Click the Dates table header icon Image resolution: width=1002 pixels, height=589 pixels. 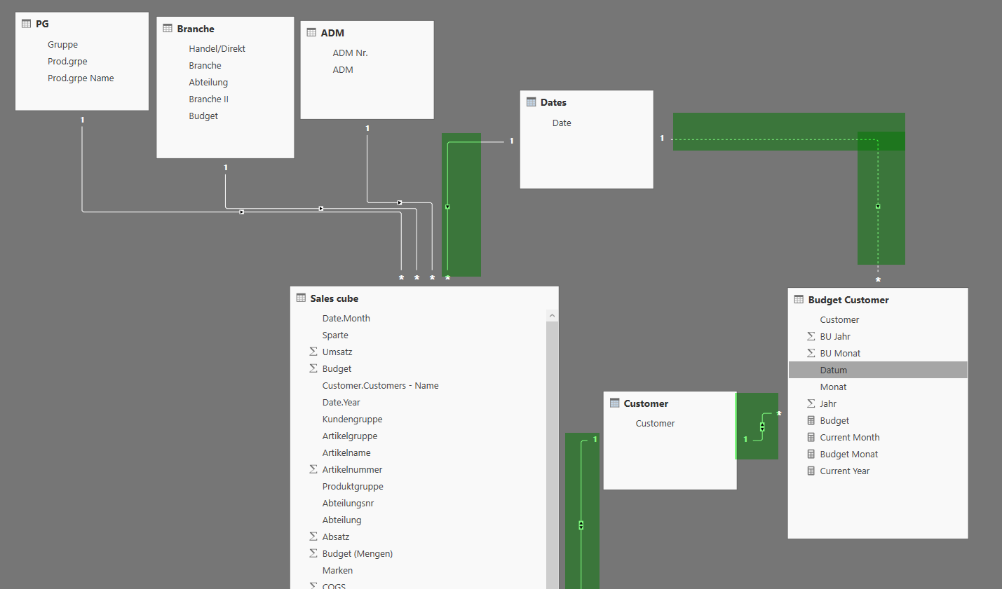pyautogui.click(x=531, y=102)
